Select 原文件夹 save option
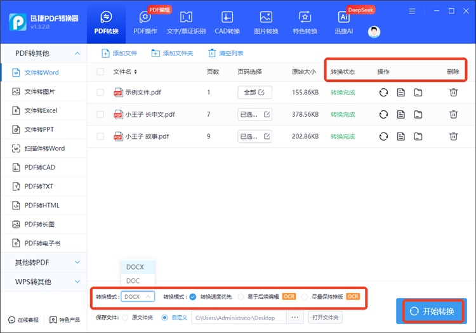 click(125, 318)
